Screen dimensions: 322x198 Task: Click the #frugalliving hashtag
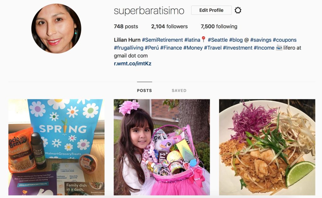(x=129, y=48)
